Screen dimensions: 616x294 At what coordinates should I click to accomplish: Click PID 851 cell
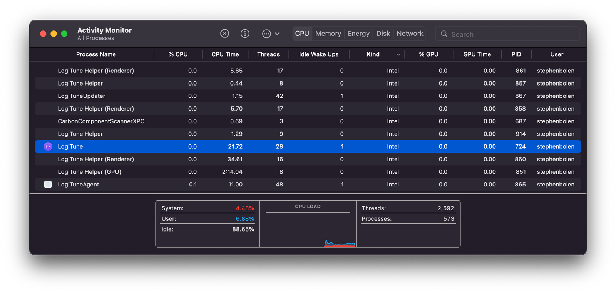pyautogui.click(x=520, y=172)
